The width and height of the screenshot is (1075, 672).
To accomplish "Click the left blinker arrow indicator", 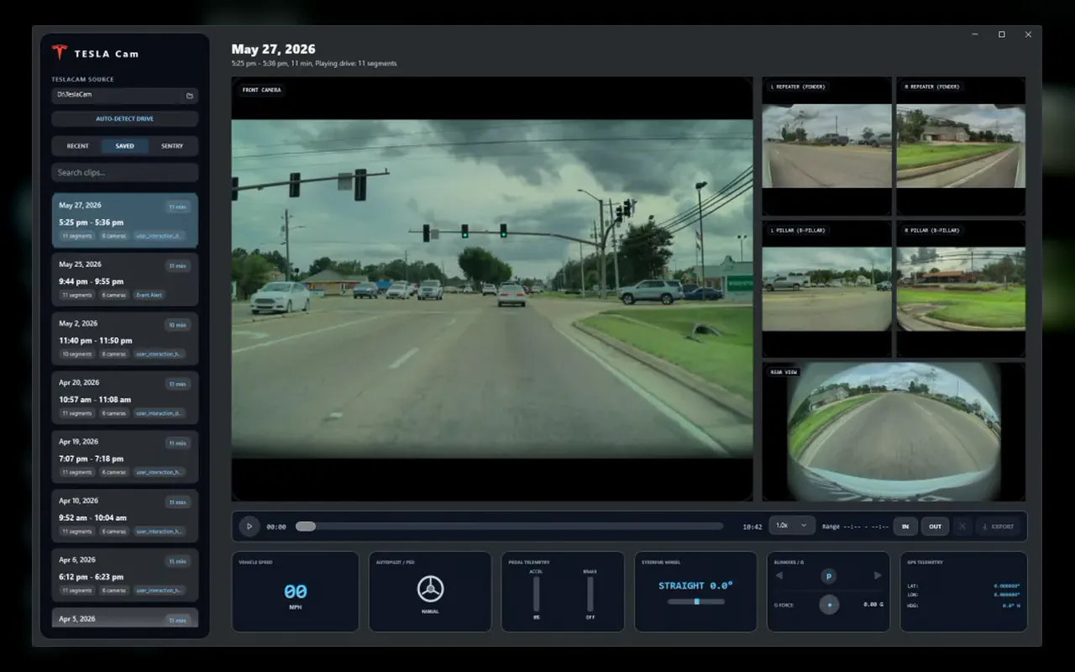I will pos(779,576).
